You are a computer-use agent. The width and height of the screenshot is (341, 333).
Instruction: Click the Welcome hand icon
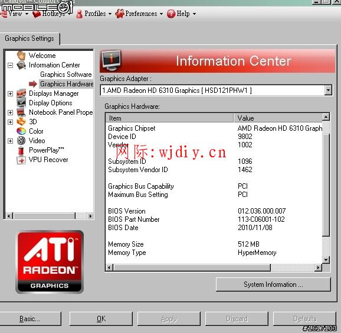point(21,56)
